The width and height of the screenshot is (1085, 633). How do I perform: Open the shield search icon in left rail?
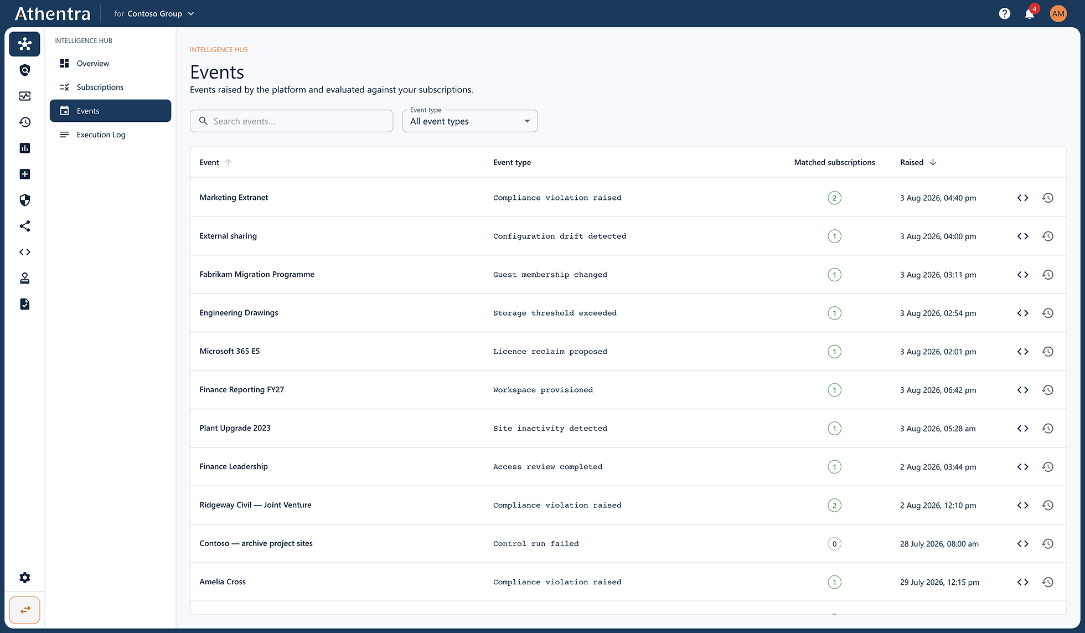click(24, 70)
